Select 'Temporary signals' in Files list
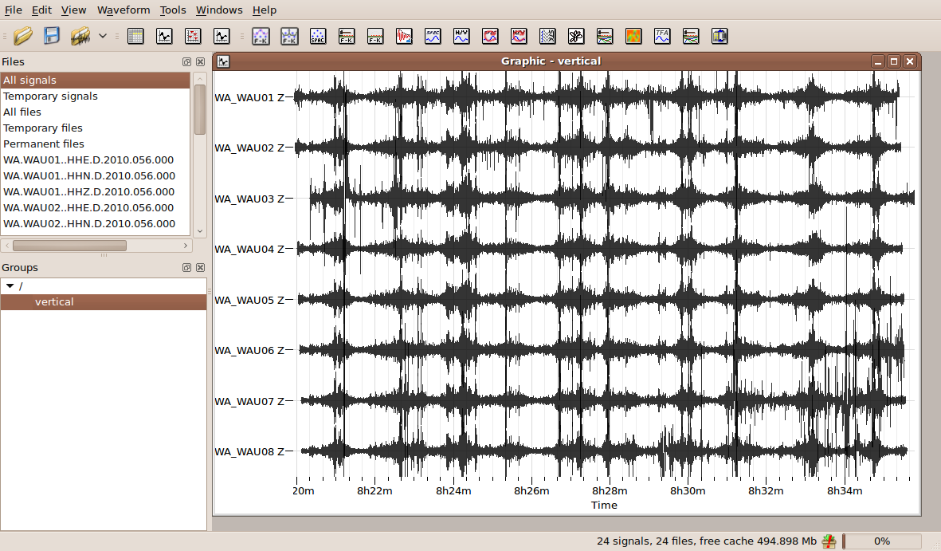 tap(50, 96)
